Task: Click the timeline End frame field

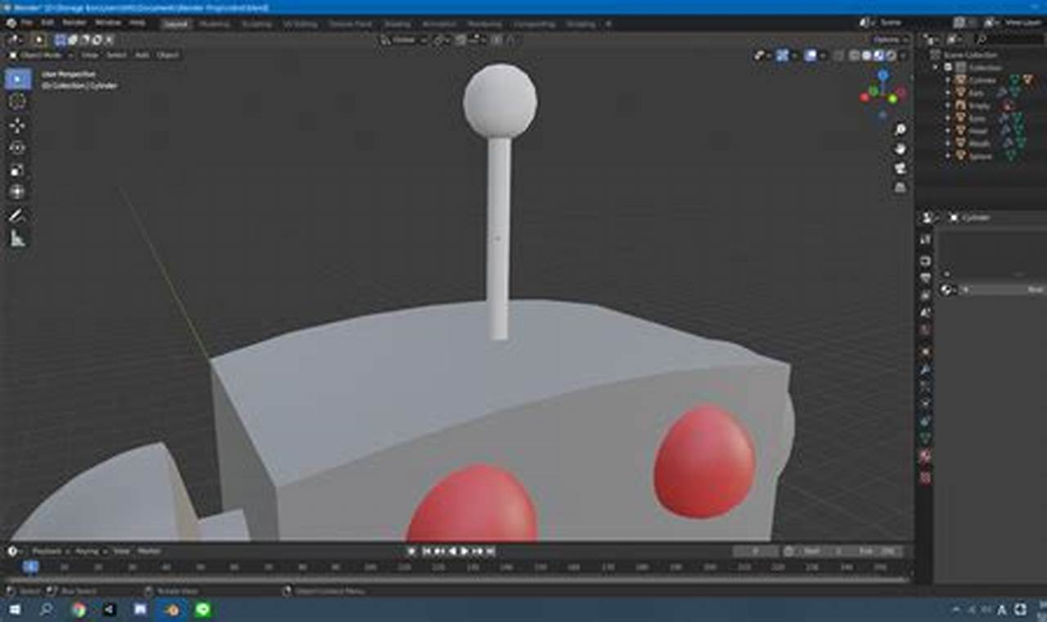Action: pyautogui.click(x=879, y=552)
